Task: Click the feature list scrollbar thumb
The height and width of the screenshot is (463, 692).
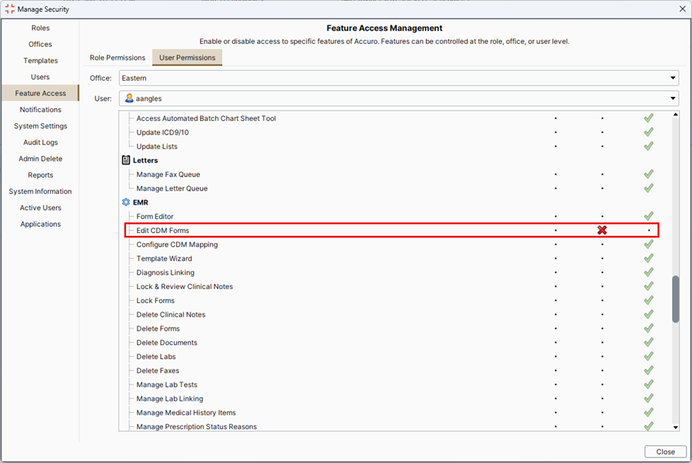Action: coord(675,299)
